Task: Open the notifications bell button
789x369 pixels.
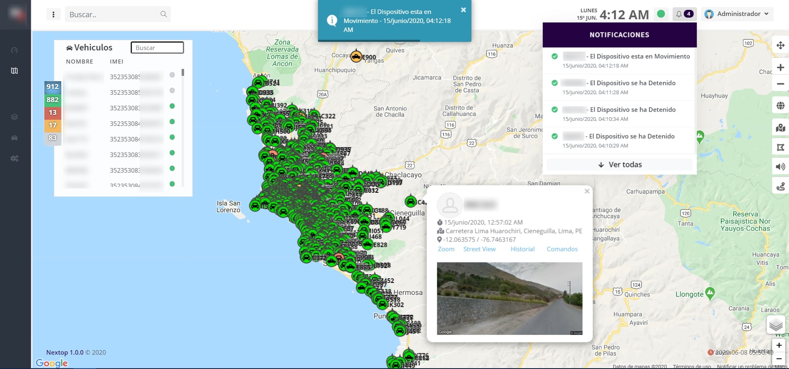Action: pyautogui.click(x=684, y=14)
